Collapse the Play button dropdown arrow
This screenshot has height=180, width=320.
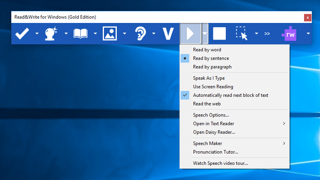point(205,33)
